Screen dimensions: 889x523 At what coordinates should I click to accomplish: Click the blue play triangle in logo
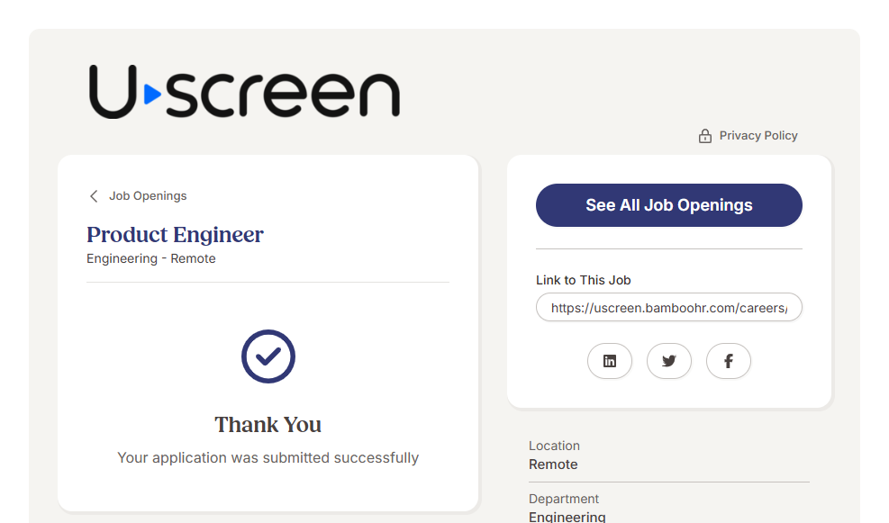tap(152, 93)
